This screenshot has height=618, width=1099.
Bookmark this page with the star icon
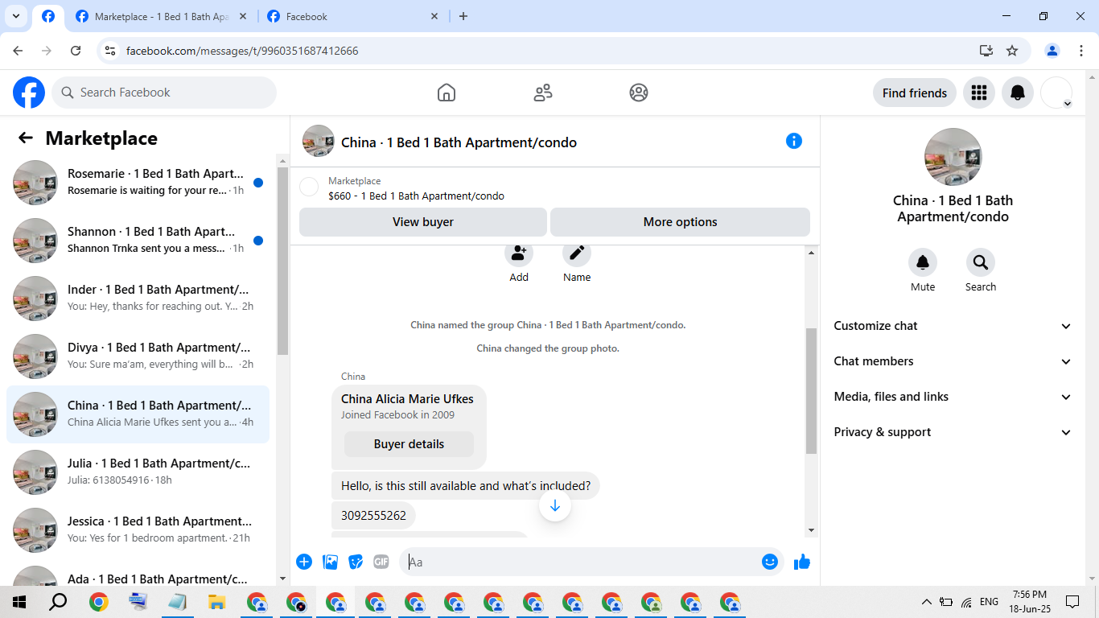pos(1012,51)
